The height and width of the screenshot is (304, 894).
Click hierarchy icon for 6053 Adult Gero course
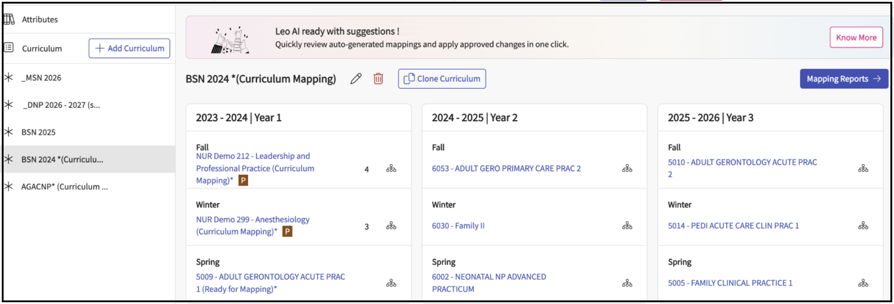pyautogui.click(x=627, y=169)
